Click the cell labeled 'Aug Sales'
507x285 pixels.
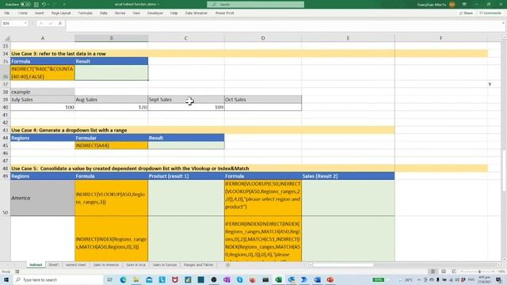click(x=112, y=100)
